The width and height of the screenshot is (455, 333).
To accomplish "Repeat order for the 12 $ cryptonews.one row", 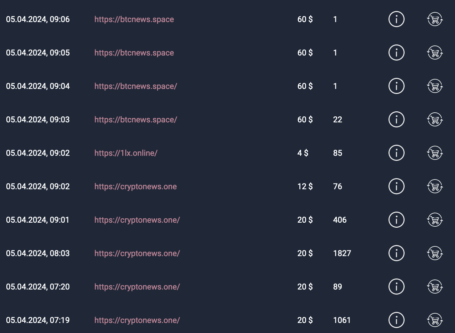I will click(x=435, y=186).
